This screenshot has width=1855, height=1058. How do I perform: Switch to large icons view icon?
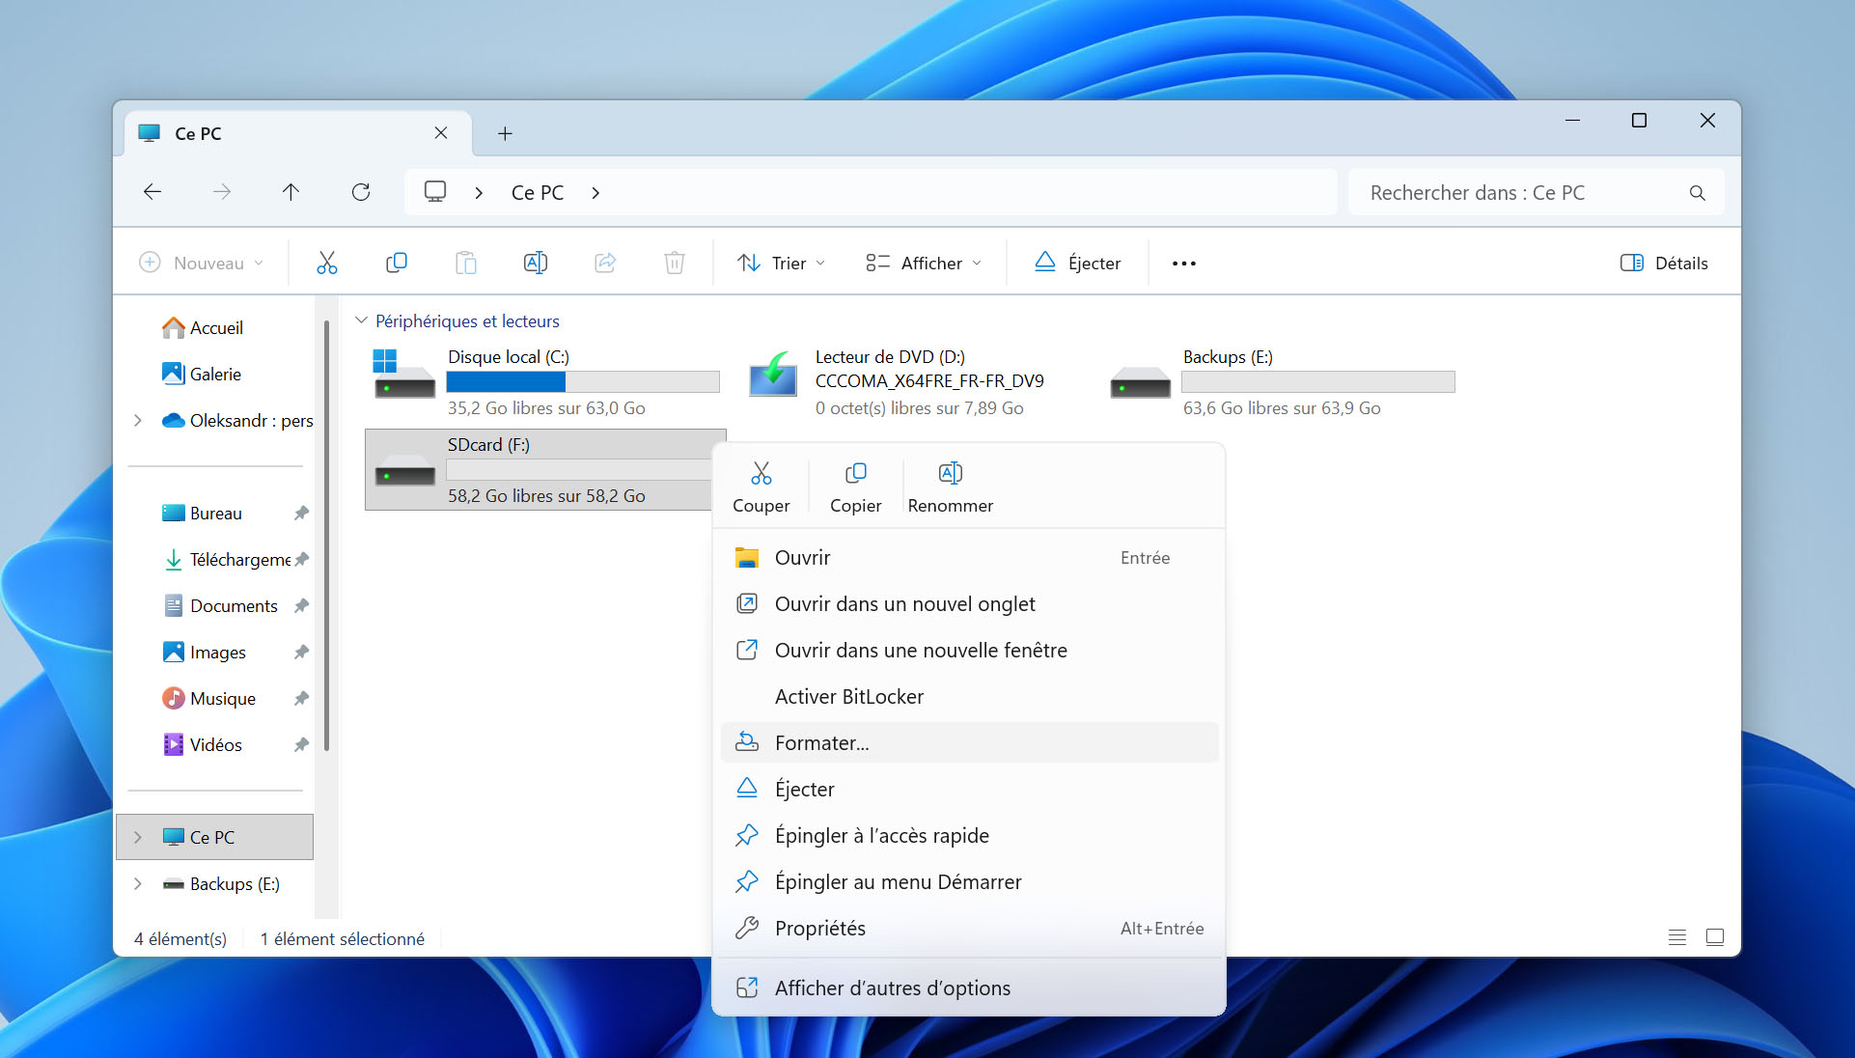click(1715, 937)
